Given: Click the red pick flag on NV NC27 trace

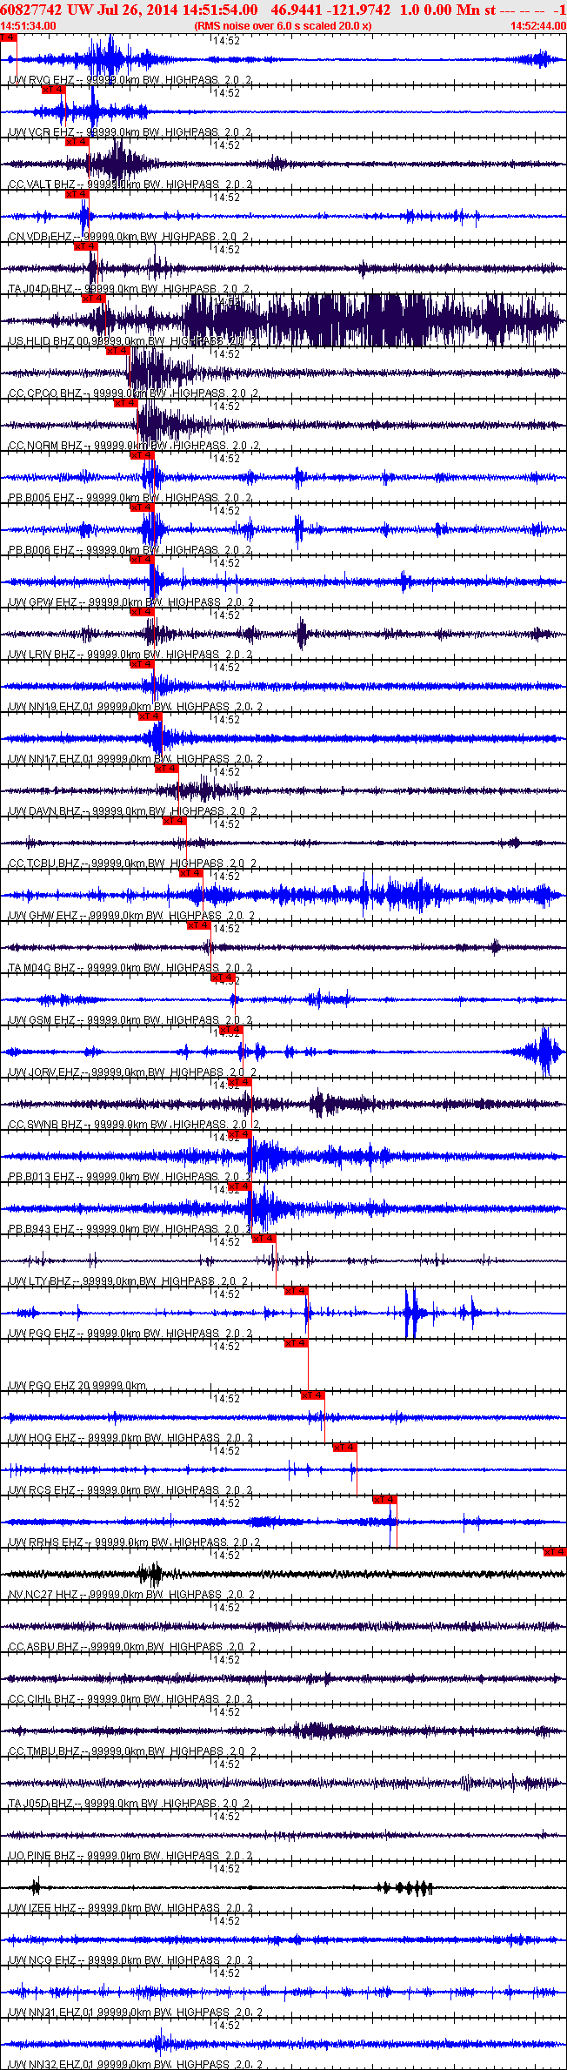Looking at the screenshot, I should 556,1552.
